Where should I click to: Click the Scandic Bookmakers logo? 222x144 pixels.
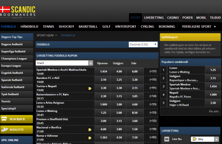[18, 12]
